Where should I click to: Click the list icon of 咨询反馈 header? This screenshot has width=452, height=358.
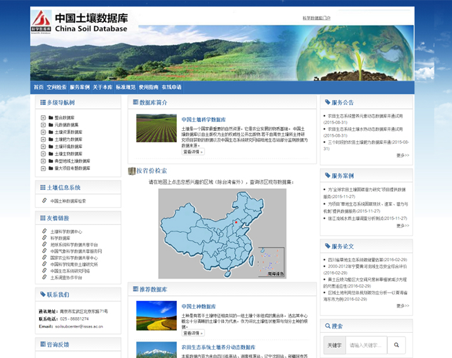43,344
